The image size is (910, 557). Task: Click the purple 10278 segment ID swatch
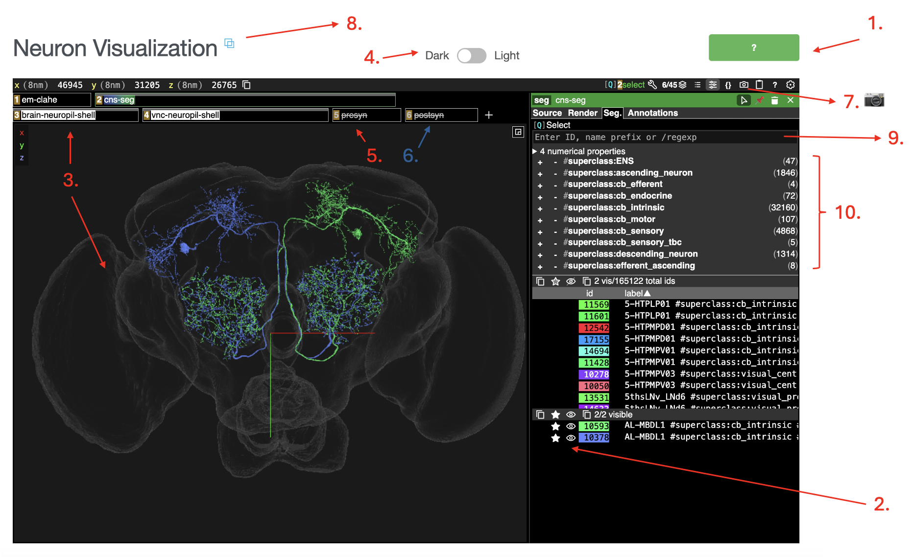coord(594,374)
